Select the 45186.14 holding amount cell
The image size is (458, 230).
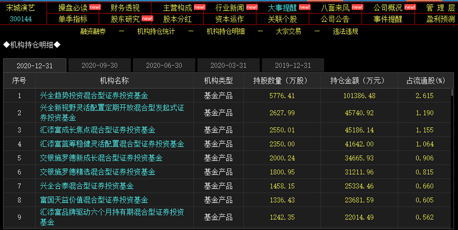coord(359,130)
